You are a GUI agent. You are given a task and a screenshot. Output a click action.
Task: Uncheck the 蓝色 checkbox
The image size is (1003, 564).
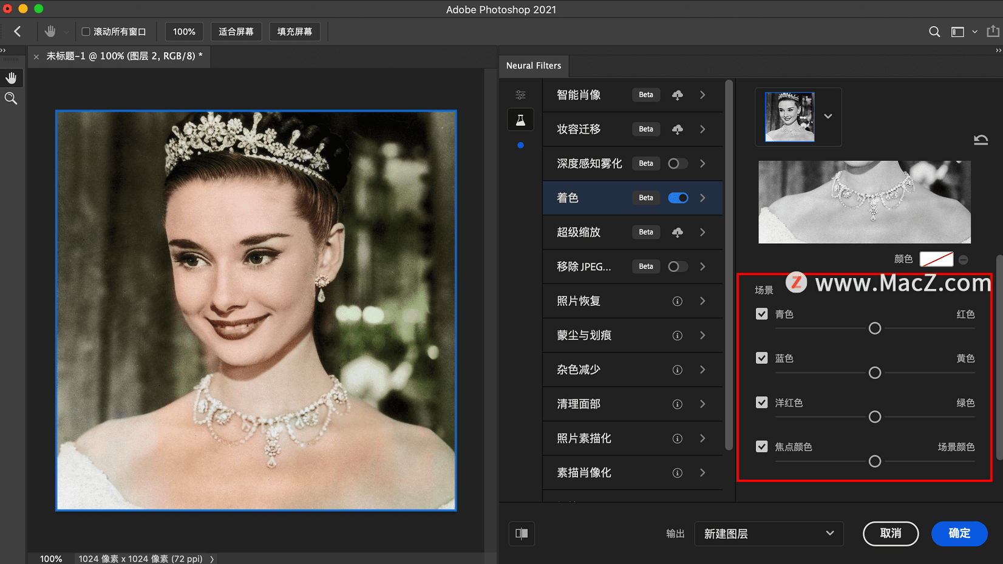[762, 358]
